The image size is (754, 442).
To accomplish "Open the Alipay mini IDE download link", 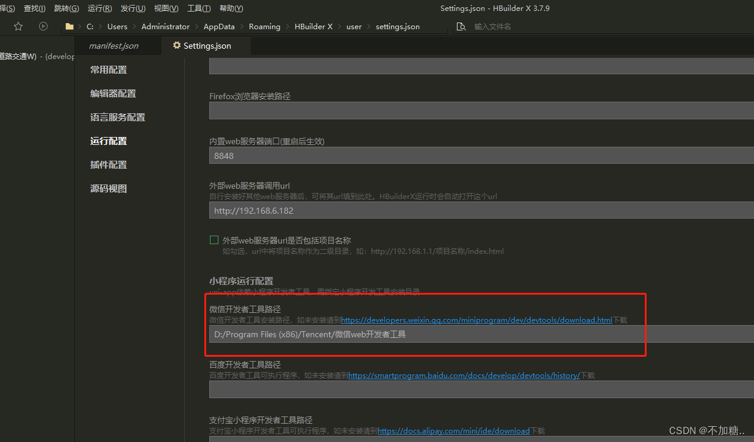I will click(x=453, y=431).
